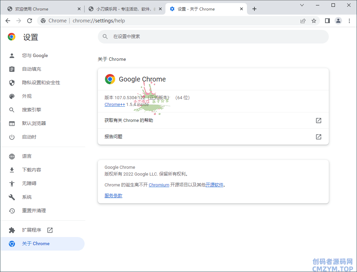This screenshot has width=357, height=272.
Task: Open 隐私设置和安全性 in the sidebar
Action: pyautogui.click(x=41, y=83)
